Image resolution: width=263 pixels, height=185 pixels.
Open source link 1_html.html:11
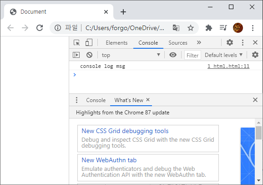click(228, 66)
